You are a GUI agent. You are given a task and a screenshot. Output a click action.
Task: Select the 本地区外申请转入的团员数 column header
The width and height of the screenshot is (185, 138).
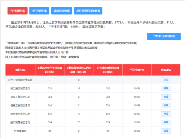point(78,70)
